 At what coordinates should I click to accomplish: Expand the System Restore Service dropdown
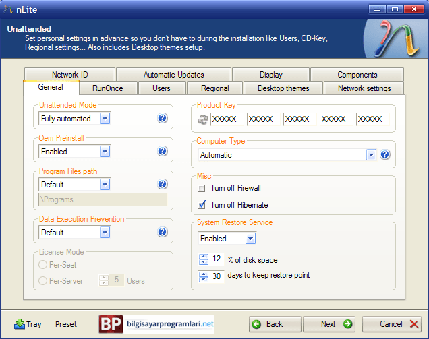[250, 239]
